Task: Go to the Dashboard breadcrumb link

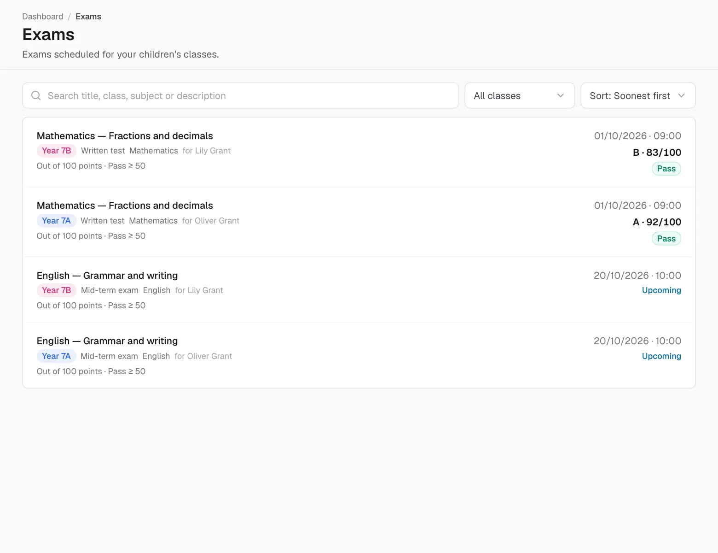Action: 43,17
